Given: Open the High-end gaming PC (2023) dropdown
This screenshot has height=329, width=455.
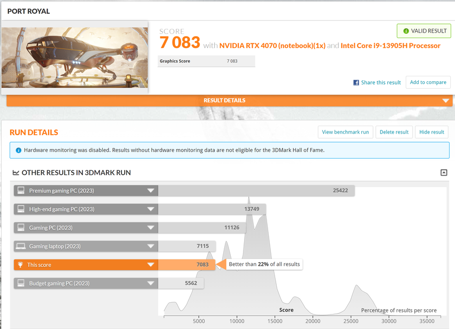Looking at the screenshot, I should 151,209.
